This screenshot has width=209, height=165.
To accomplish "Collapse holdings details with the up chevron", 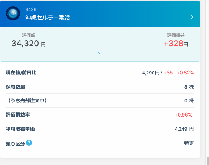I will click(x=98, y=53).
